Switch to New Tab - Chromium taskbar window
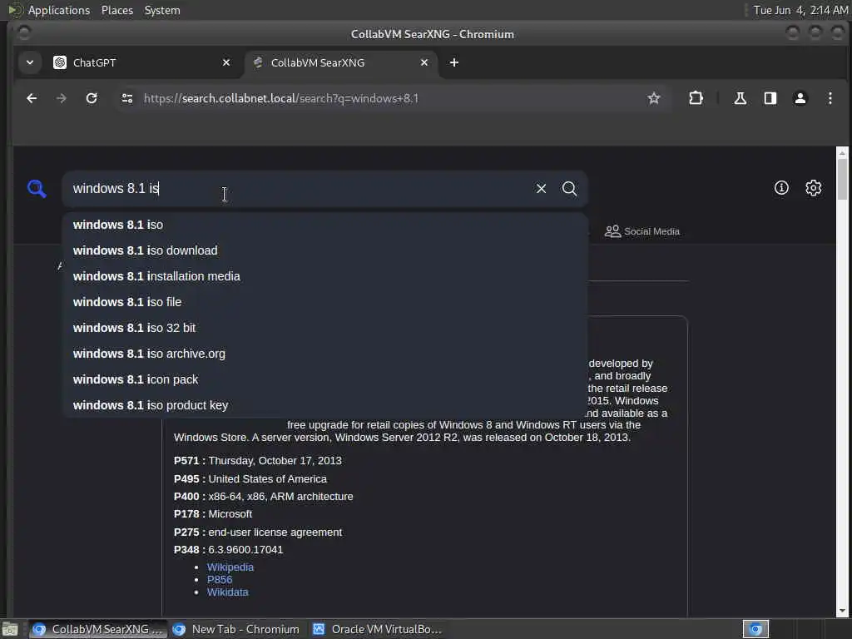 pos(235,629)
